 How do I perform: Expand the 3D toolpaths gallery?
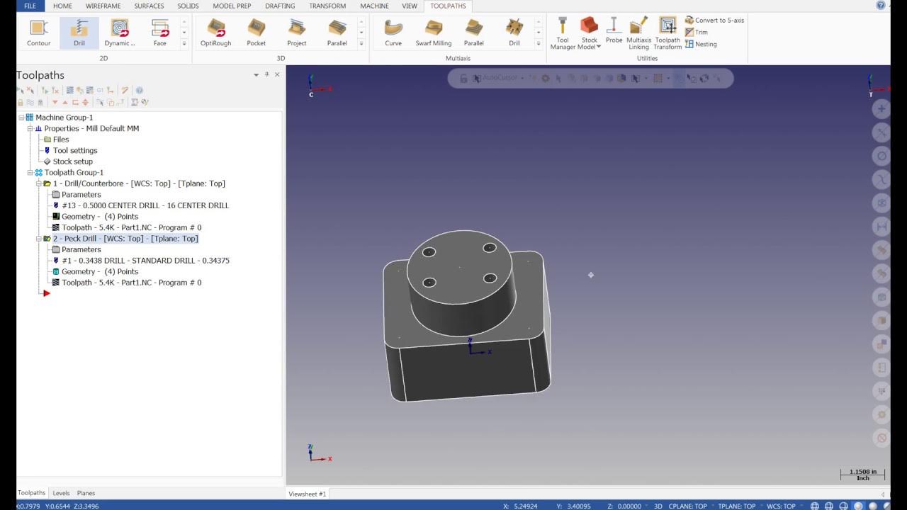[361, 44]
